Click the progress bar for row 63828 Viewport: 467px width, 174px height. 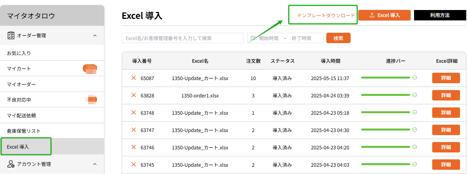point(385,95)
